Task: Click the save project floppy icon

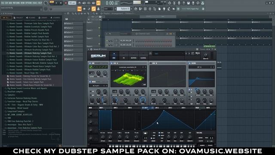Action: (188, 3)
